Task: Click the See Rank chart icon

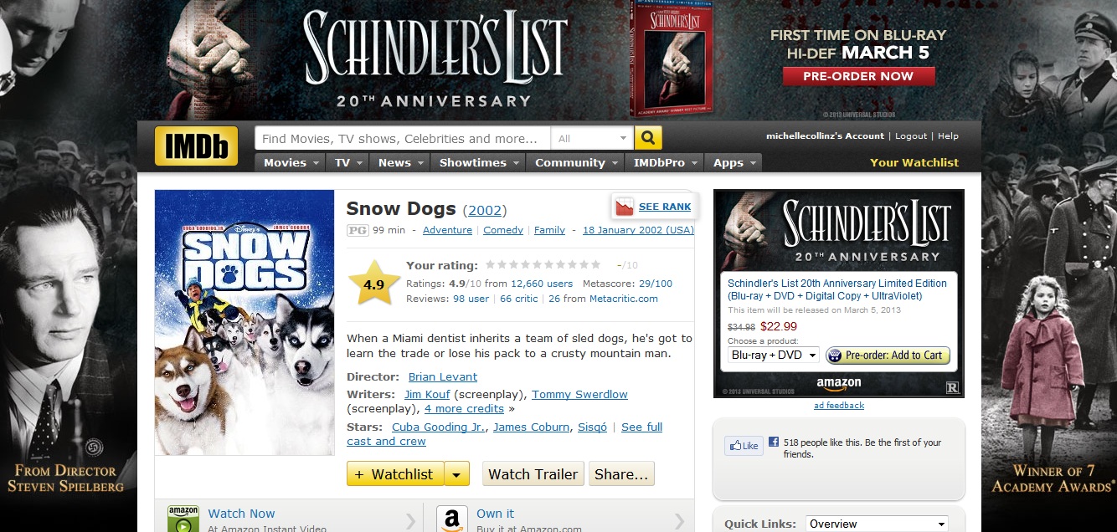Action: [625, 207]
